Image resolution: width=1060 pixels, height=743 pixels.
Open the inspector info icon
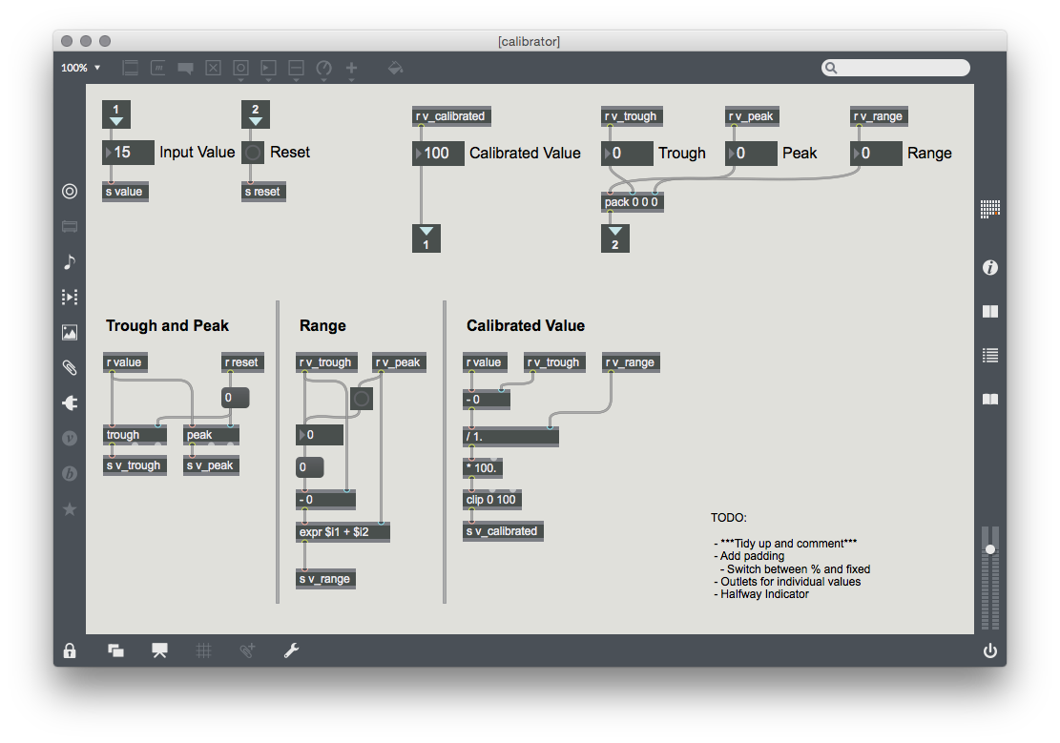(990, 268)
